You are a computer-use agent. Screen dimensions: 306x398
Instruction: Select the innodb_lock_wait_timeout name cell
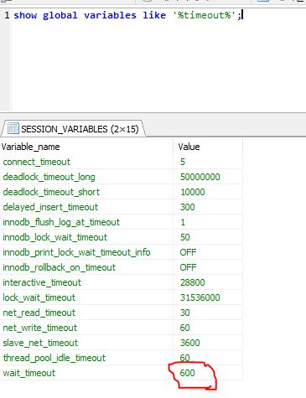tap(86, 237)
